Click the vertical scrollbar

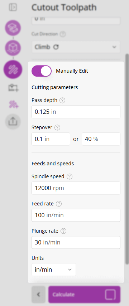(x=127, y=158)
